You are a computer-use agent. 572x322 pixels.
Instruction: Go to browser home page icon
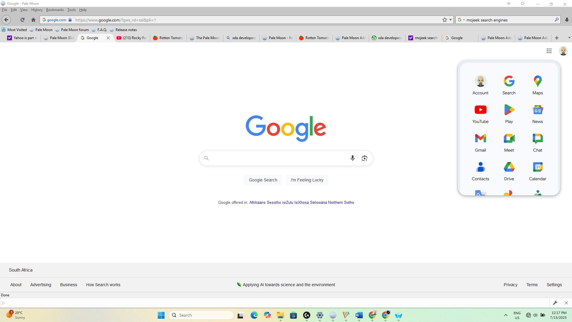click(33, 20)
